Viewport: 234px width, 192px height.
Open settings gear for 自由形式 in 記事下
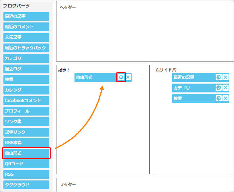point(121,77)
